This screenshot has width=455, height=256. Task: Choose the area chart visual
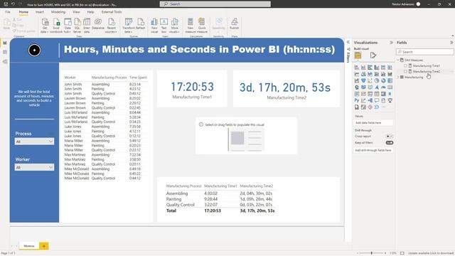[363, 74]
